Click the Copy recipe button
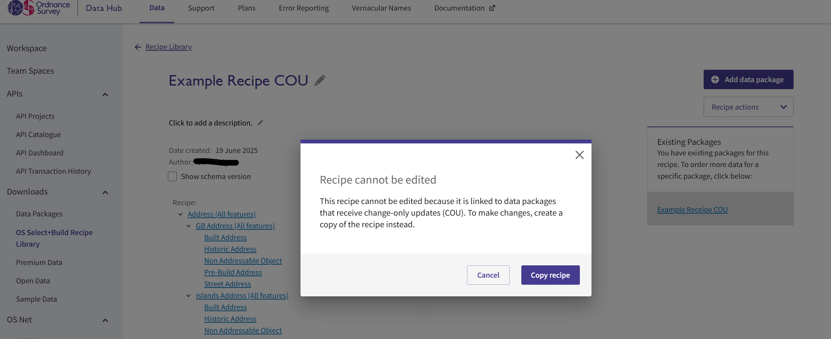The height and width of the screenshot is (339, 831). (550, 275)
